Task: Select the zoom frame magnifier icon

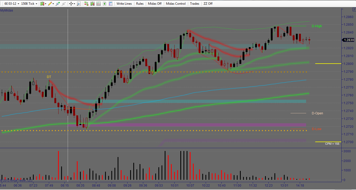Action: point(79,4)
